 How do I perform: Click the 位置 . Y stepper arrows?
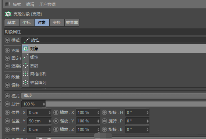pos(50,121)
